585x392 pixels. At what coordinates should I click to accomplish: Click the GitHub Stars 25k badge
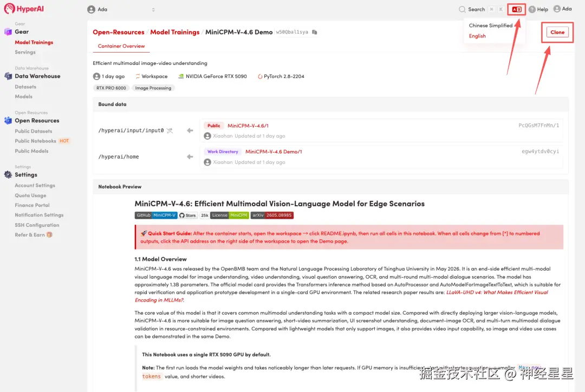click(194, 215)
